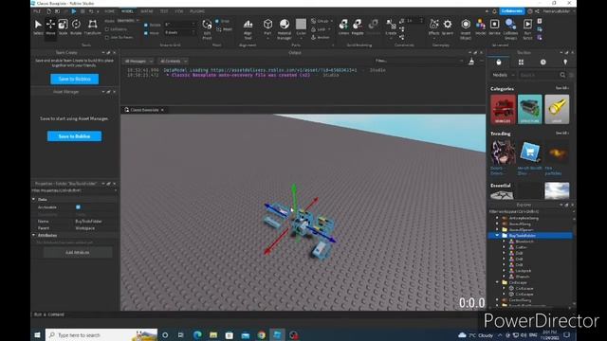Open the Mode Geometric dropdown

tap(128, 21)
